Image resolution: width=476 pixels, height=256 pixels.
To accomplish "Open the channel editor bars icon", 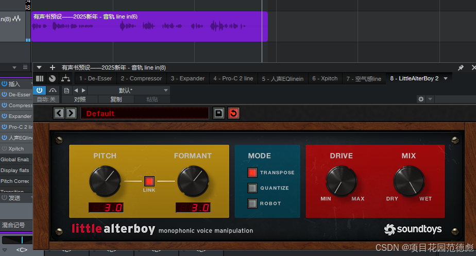I will coord(40,78).
